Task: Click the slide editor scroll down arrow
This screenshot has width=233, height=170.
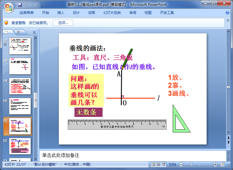Action: (228, 133)
